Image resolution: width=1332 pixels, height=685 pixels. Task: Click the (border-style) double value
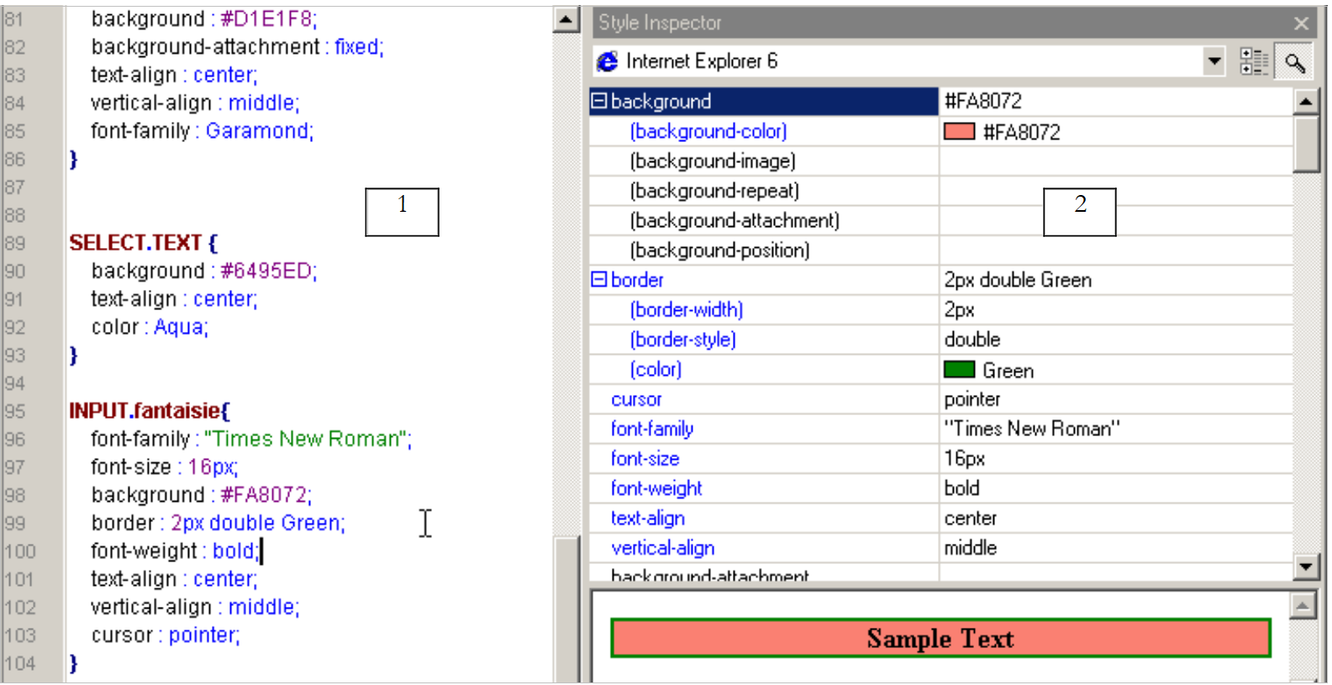click(972, 340)
